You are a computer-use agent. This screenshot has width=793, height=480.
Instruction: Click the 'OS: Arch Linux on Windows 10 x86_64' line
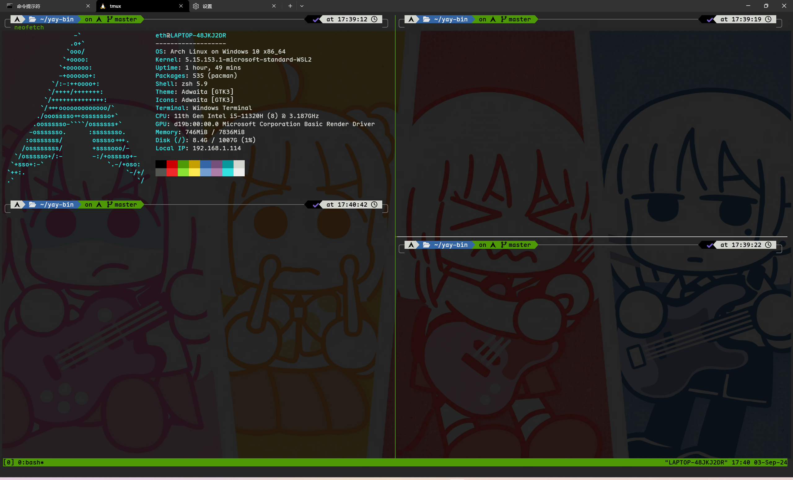pos(221,51)
